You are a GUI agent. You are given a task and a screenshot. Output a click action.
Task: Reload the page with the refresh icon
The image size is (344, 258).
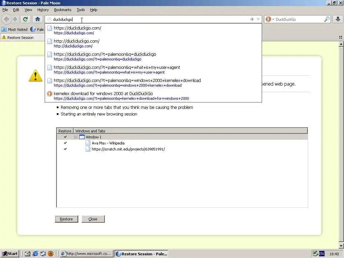(25, 19)
